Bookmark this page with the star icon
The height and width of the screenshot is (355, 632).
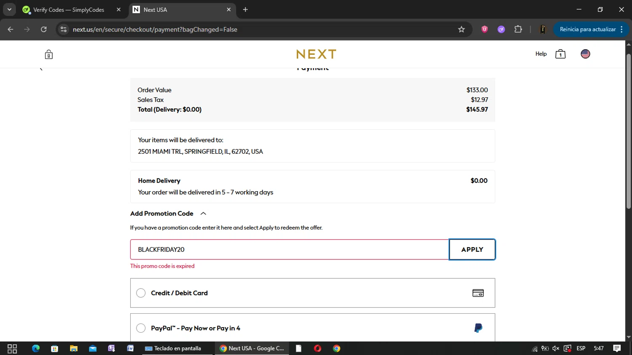click(461, 29)
